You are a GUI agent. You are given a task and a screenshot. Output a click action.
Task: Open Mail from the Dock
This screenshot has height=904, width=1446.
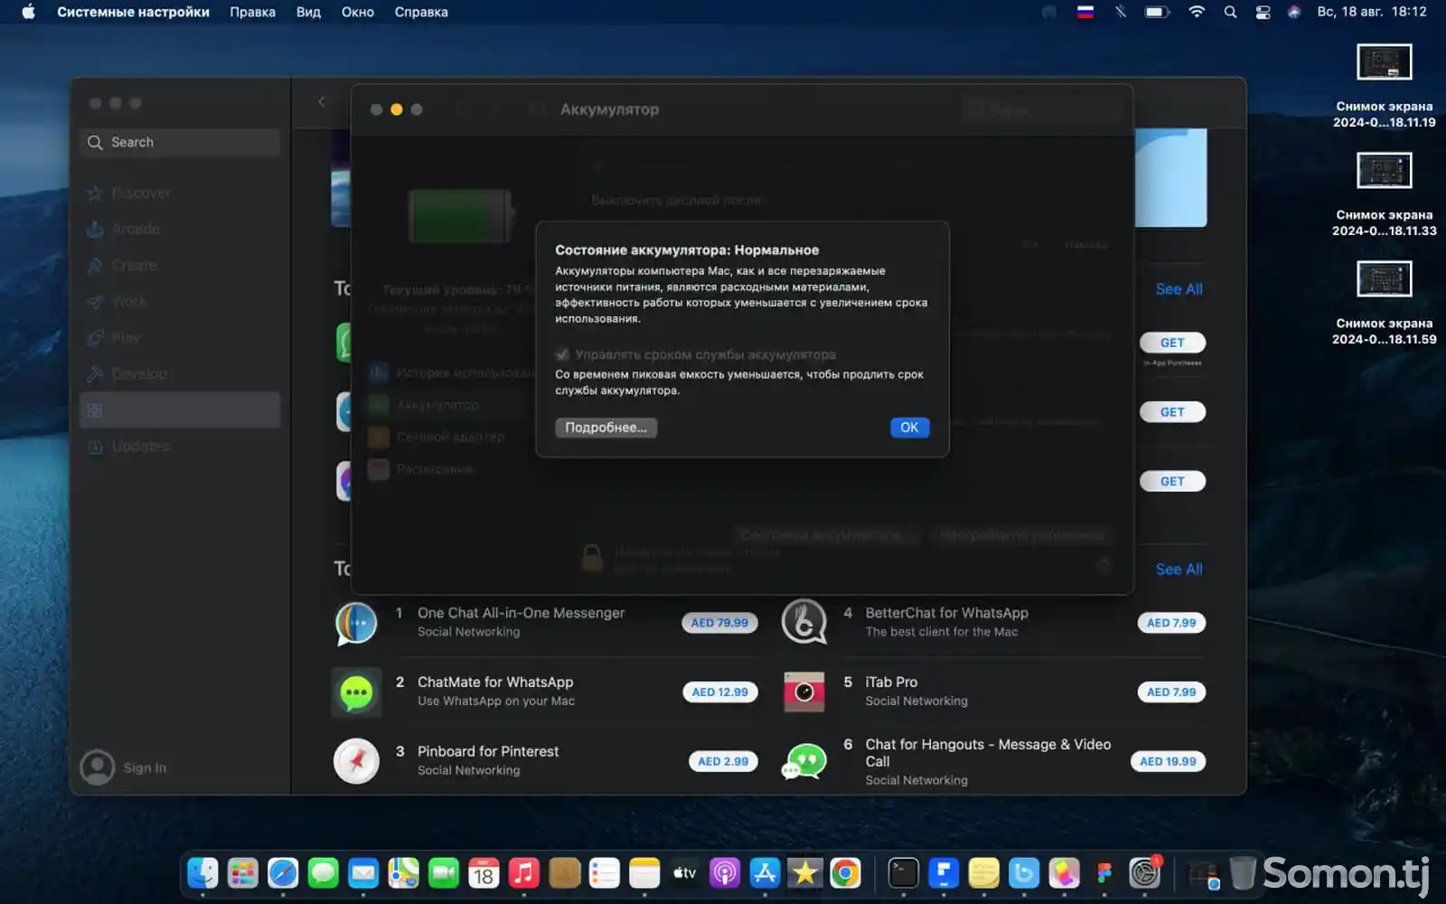point(363,873)
